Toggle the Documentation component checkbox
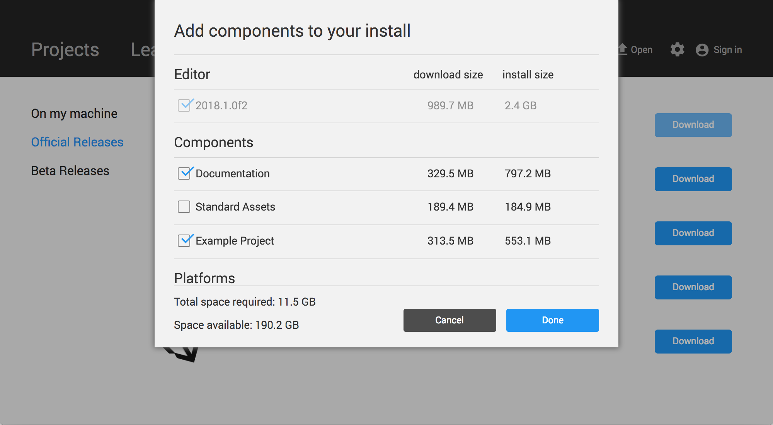 point(185,173)
